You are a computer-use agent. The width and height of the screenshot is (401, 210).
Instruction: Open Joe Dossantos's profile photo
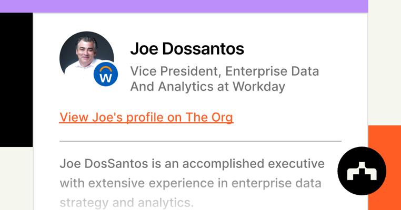pyautogui.click(x=84, y=55)
